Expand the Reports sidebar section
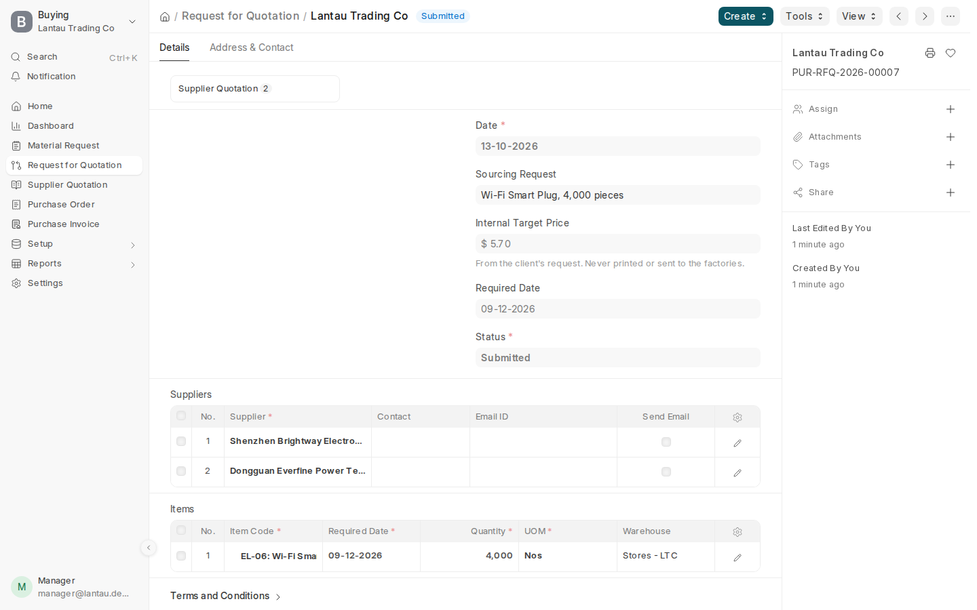 point(75,264)
